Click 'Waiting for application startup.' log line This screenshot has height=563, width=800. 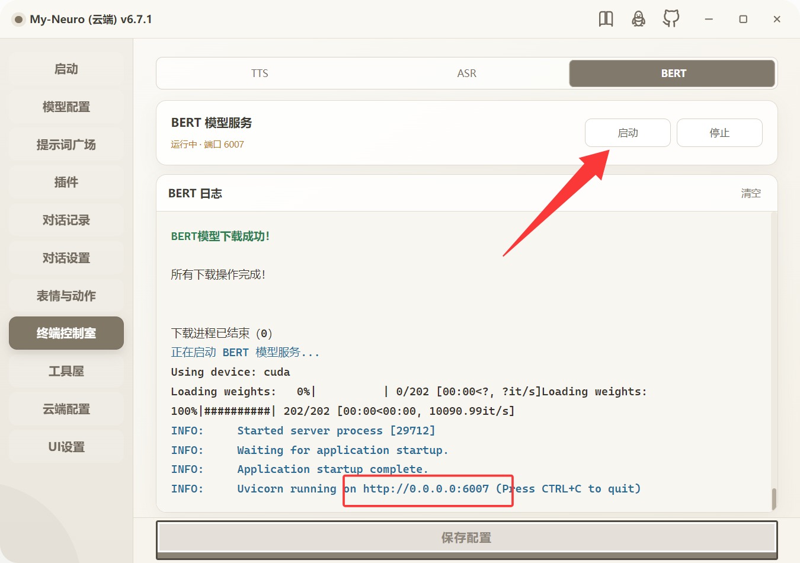pos(343,450)
